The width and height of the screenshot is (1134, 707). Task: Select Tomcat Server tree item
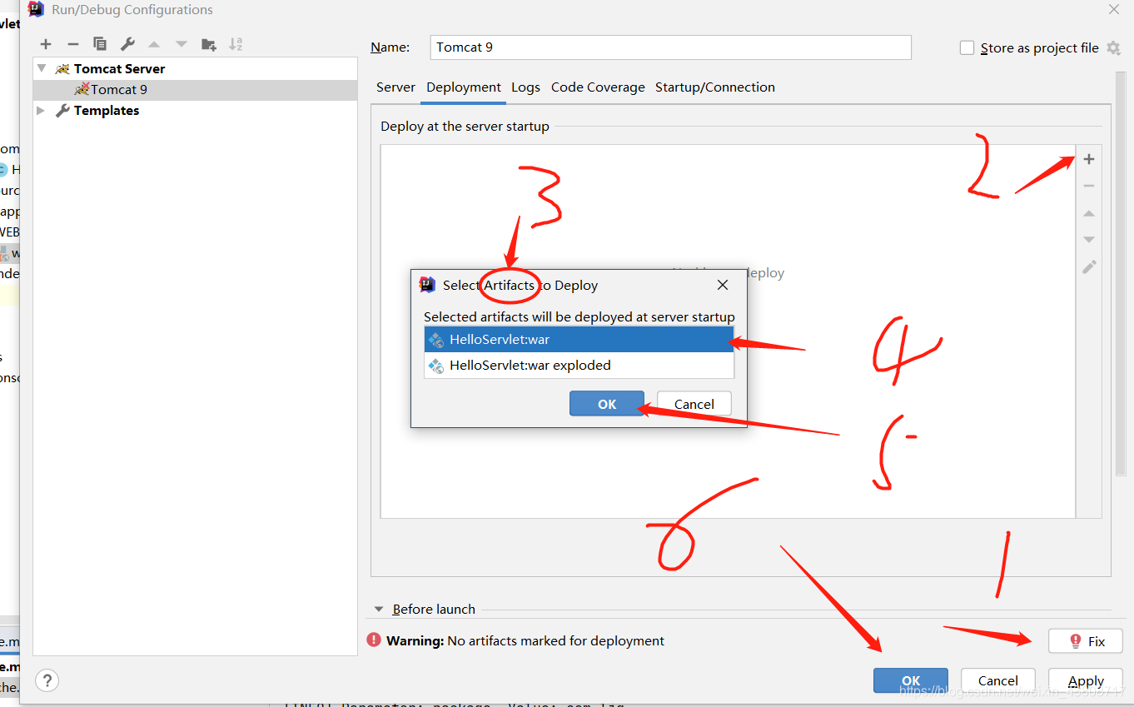pos(195,68)
